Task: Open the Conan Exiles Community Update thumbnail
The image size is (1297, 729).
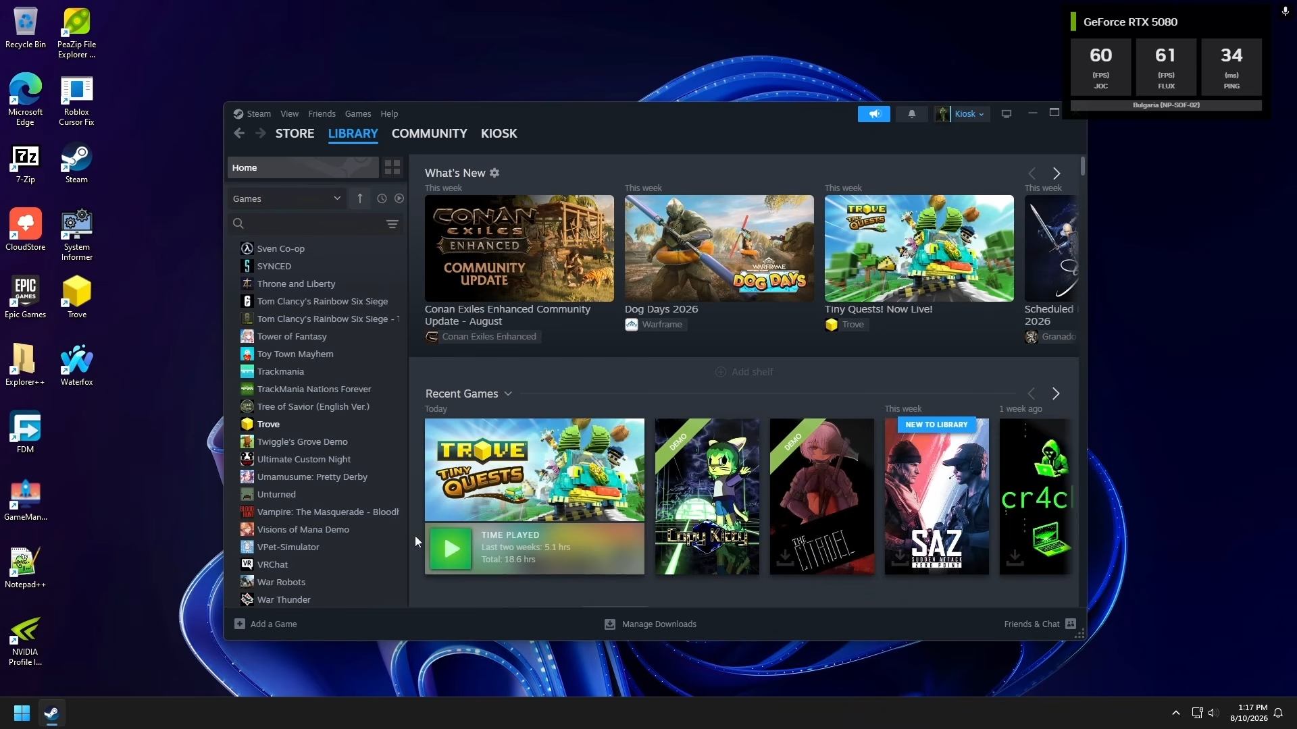Action: point(519,248)
